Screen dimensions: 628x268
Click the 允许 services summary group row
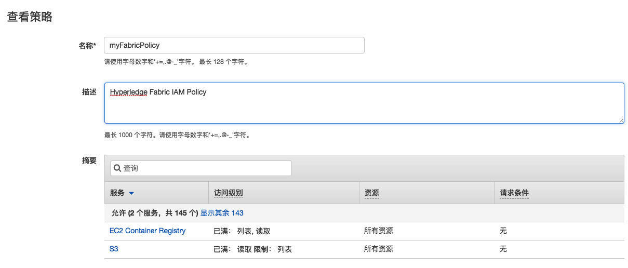[x=154, y=213]
